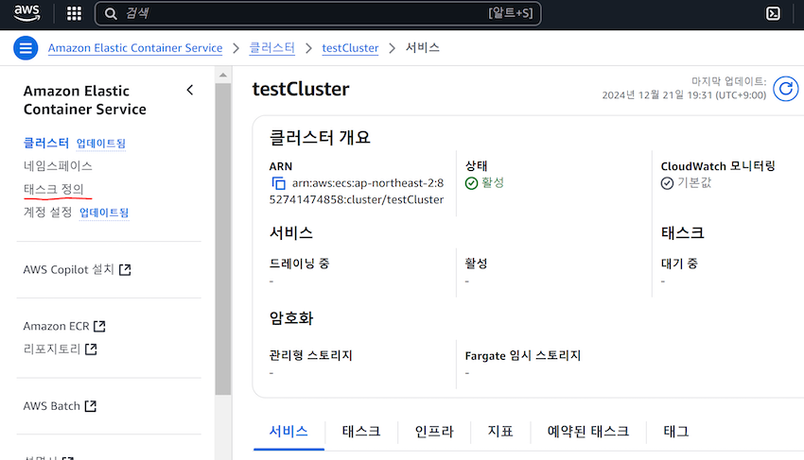Toggle the blue hamburger navigation menu
Viewport: 804px width, 460px height.
pyautogui.click(x=26, y=48)
